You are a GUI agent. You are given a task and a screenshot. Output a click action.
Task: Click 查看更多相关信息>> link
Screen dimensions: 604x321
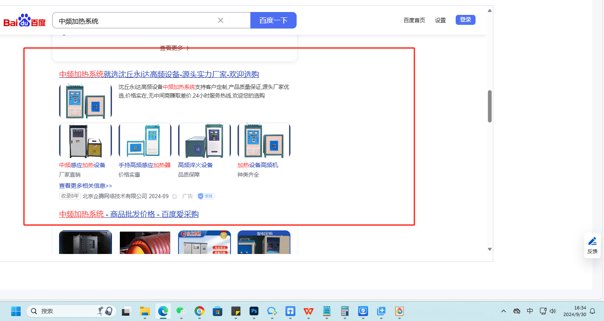click(x=86, y=186)
